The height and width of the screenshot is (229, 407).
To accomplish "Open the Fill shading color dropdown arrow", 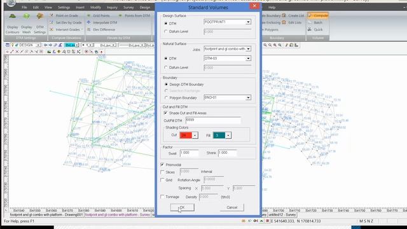I will pos(228,135).
